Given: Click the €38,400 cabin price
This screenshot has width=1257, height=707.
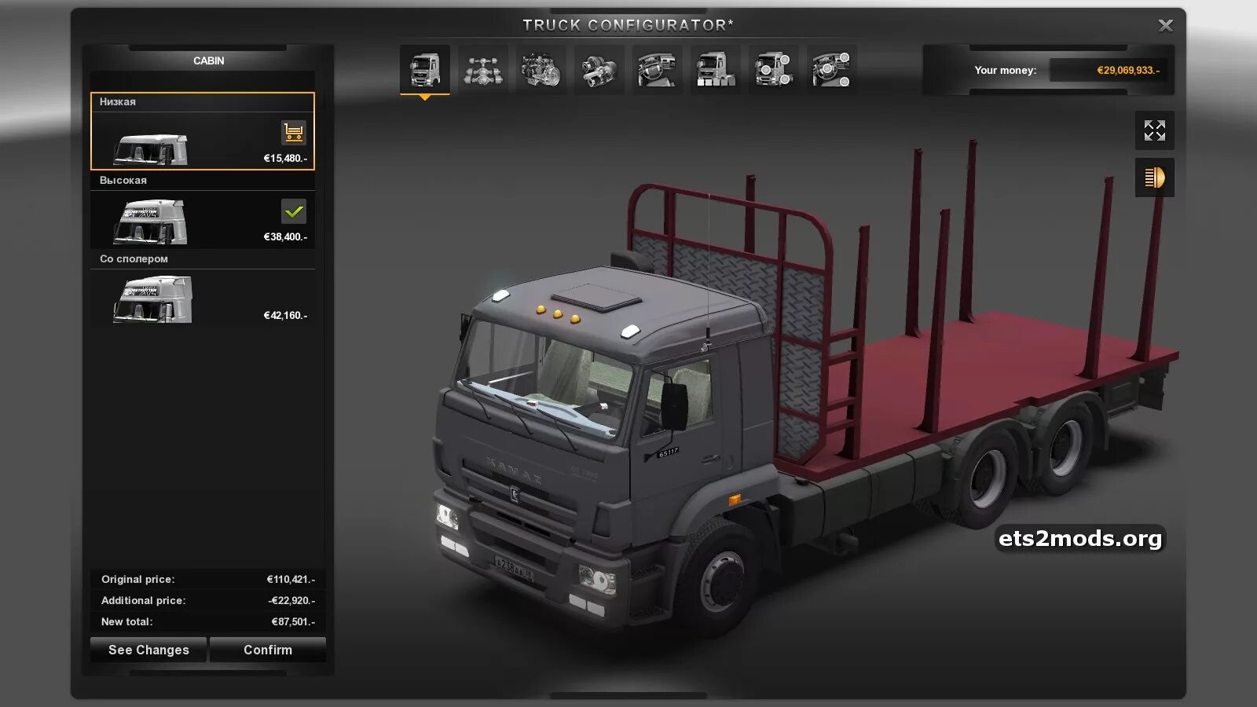Looking at the screenshot, I should pos(285,237).
